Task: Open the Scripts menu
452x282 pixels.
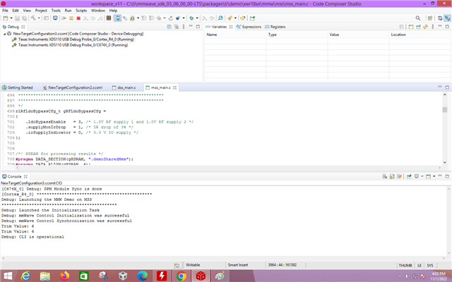Action: click(x=81, y=11)
